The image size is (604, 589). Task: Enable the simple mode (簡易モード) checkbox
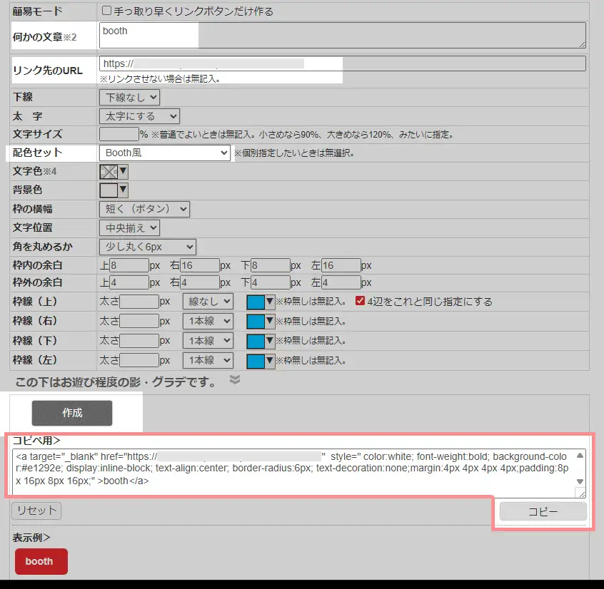[x=107, y=11]
